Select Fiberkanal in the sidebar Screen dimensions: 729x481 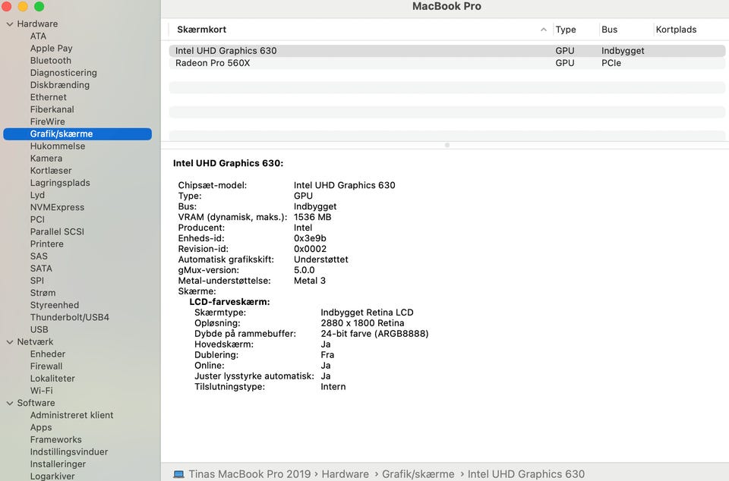click(x=52, y=109)
